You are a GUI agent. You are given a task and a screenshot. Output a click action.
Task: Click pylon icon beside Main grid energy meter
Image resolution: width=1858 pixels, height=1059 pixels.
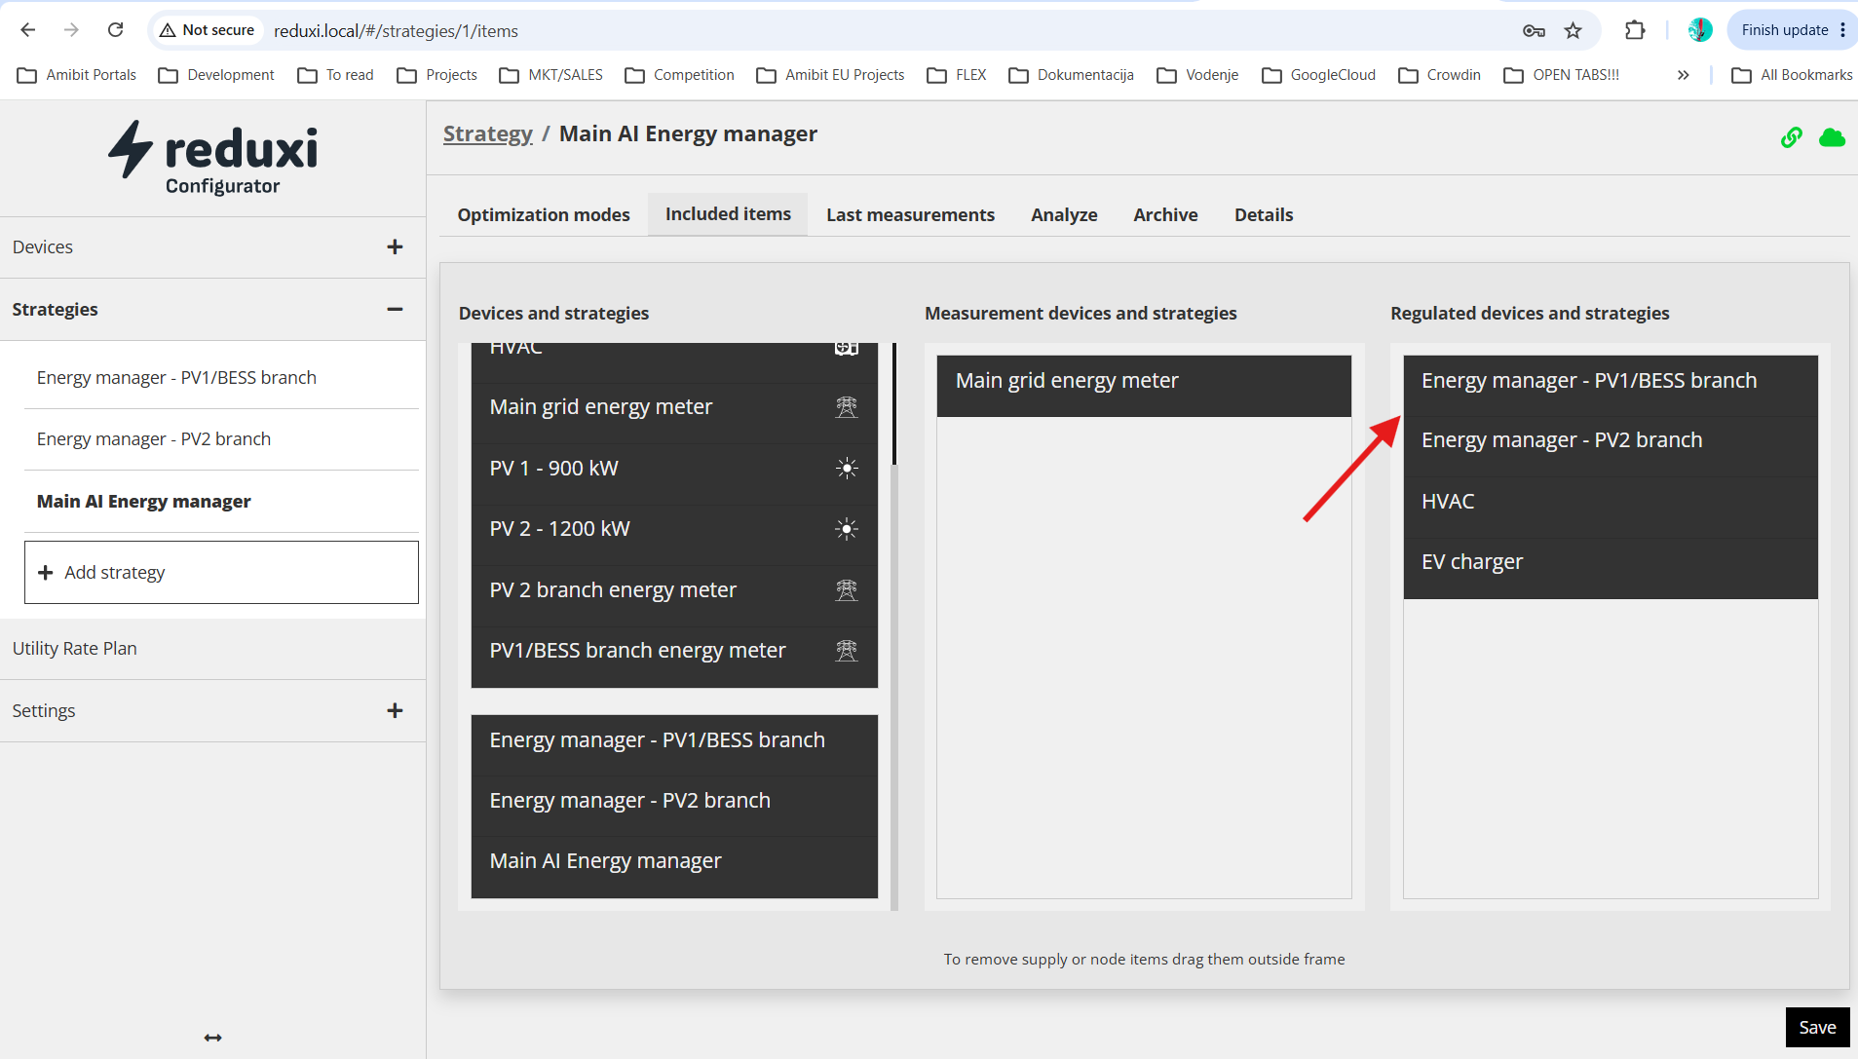click(847, 407)
